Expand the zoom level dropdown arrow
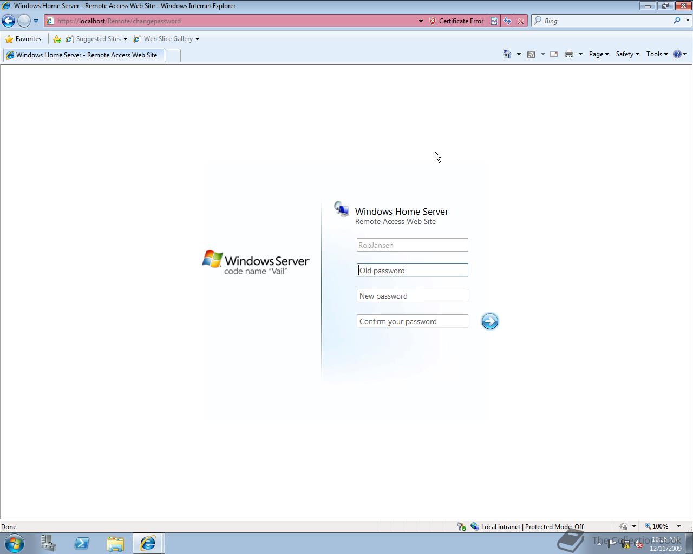693x554 pixels. click(678, 526)
